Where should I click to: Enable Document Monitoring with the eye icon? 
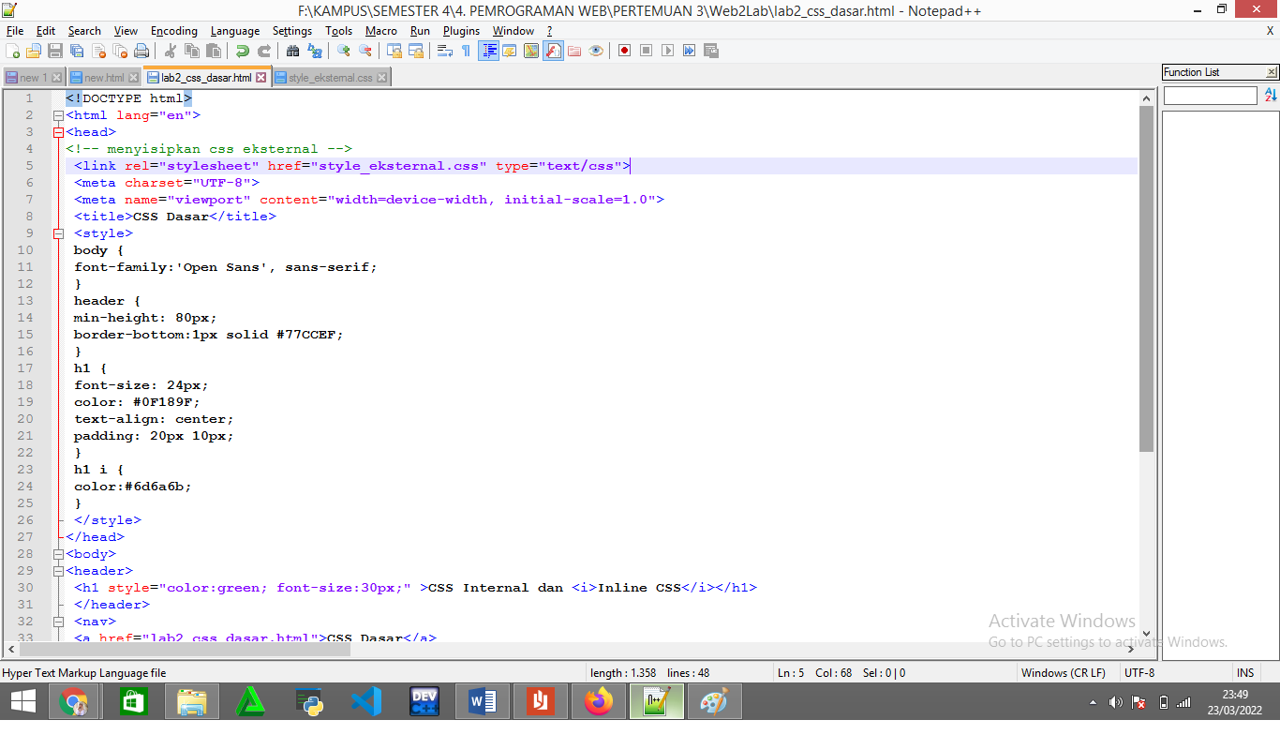pos(596,50)
